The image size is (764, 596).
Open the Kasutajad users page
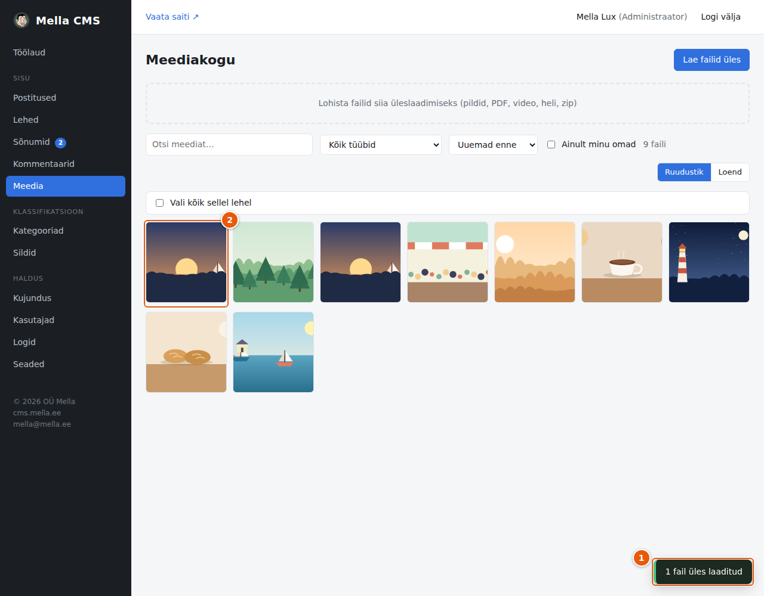coord(66,320)
